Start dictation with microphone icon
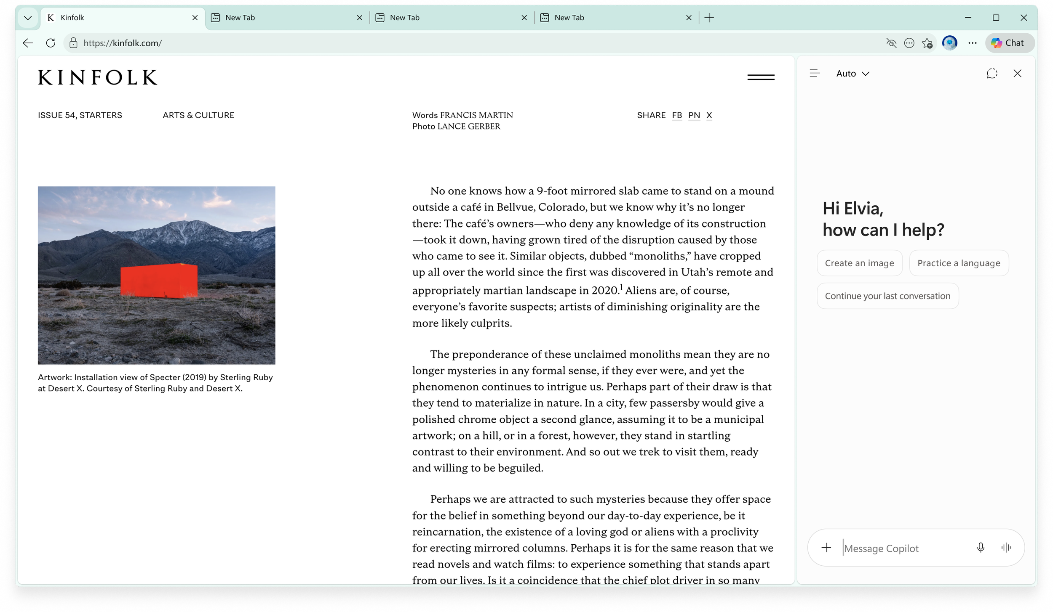 pyautogui.click(x=981, y=548)
